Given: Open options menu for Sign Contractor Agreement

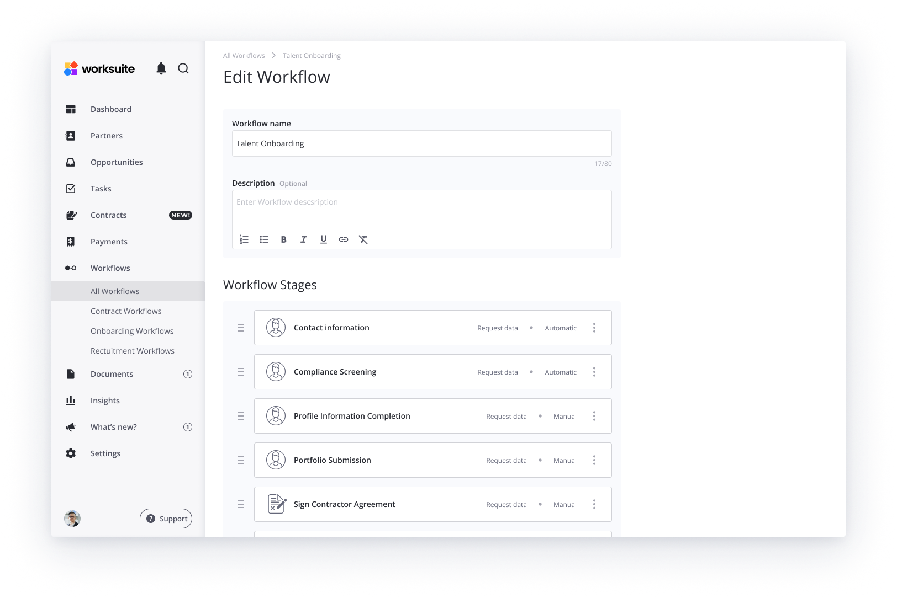Looking at the screenshot, I should [594, 504].
